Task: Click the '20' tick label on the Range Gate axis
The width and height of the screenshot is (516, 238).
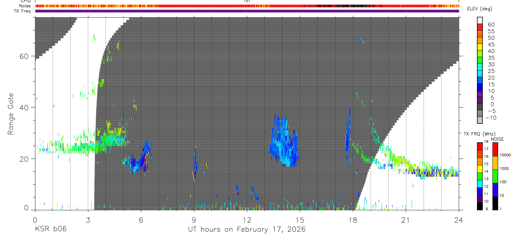Action: point(24,159)
